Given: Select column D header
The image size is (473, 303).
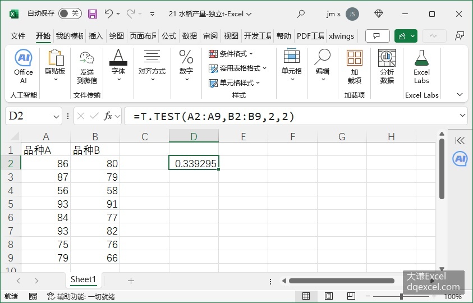Looking at the screenshot, I should pyautogui.click(x=194, y=137).
